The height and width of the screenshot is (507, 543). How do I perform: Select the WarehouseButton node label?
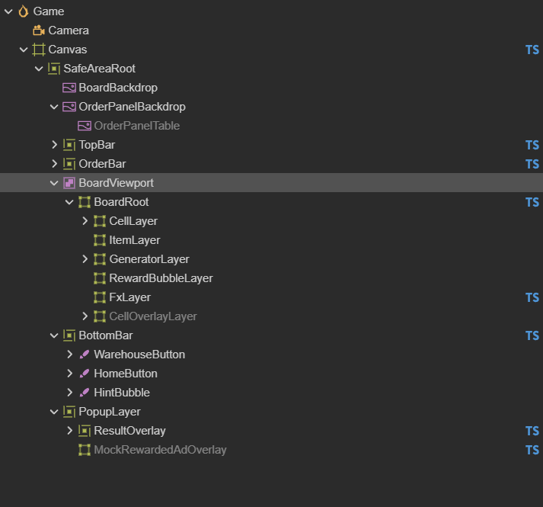point(139,355)
